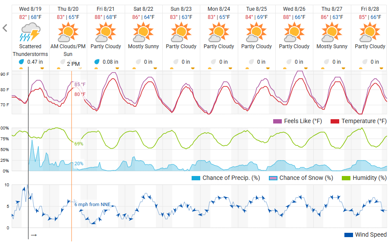Toggle the Chance of Snow legend entry
This screenshot has height=247, width=391.
[x=301, y=178]
